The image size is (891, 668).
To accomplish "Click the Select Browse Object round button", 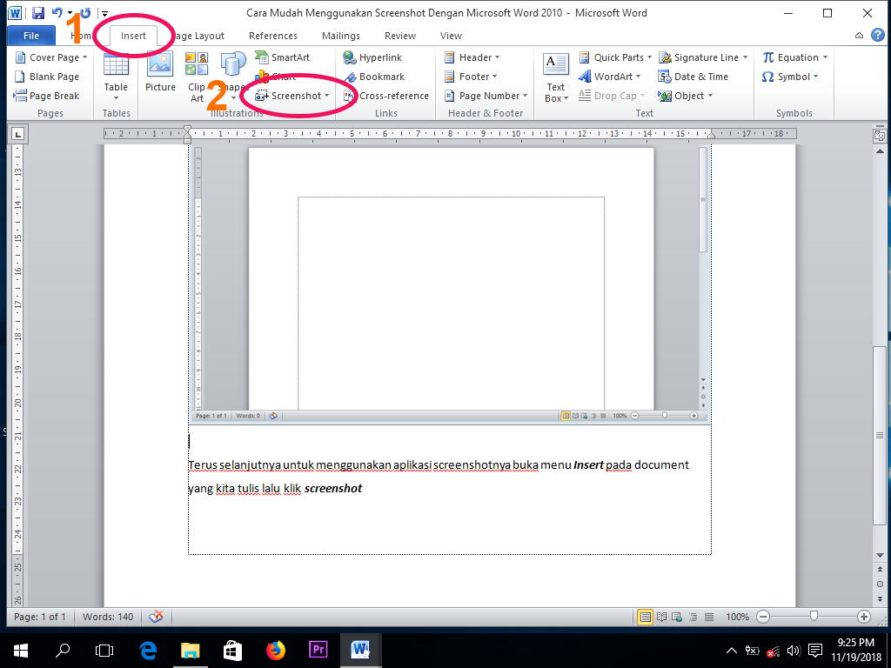I will click(880, 584).
